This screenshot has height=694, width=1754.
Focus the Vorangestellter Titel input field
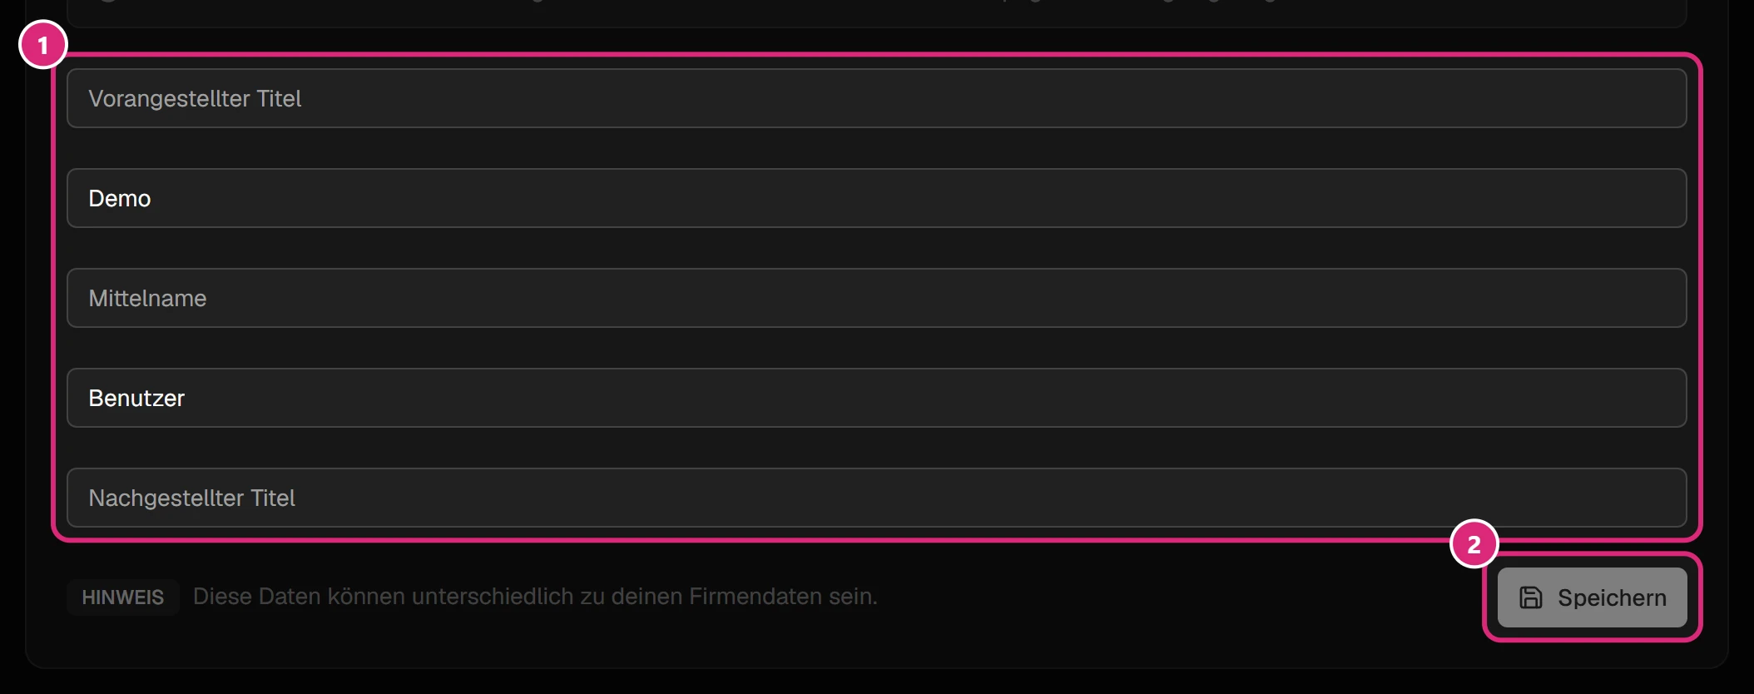[x=877, y=98]
